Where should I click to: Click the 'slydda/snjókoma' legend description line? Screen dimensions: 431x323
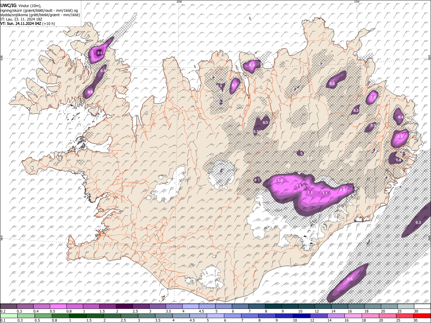(40, 15)
